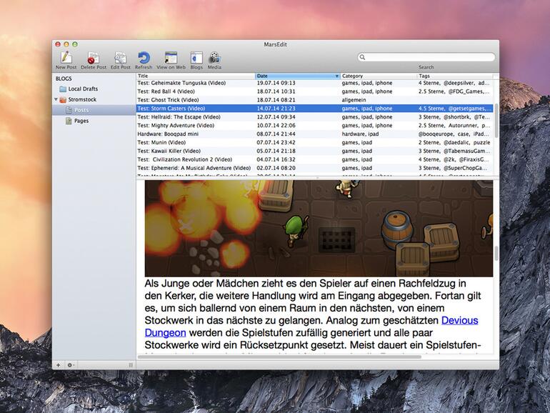Sort by the Date column header

click(x=297, y=76)
